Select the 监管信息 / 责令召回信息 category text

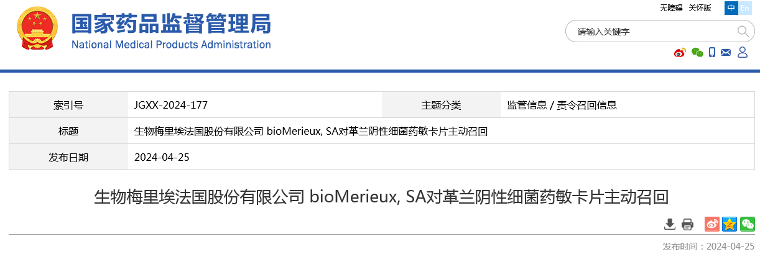(x=562, y=105)
